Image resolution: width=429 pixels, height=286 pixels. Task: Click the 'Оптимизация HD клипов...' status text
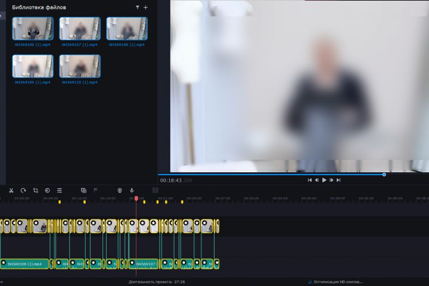tap(338, 282)
